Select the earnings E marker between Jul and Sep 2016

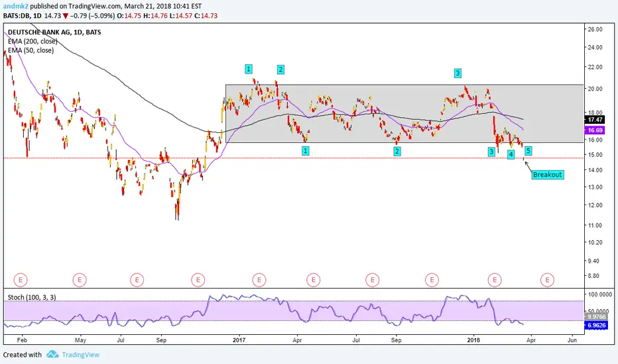pos(137,280)
